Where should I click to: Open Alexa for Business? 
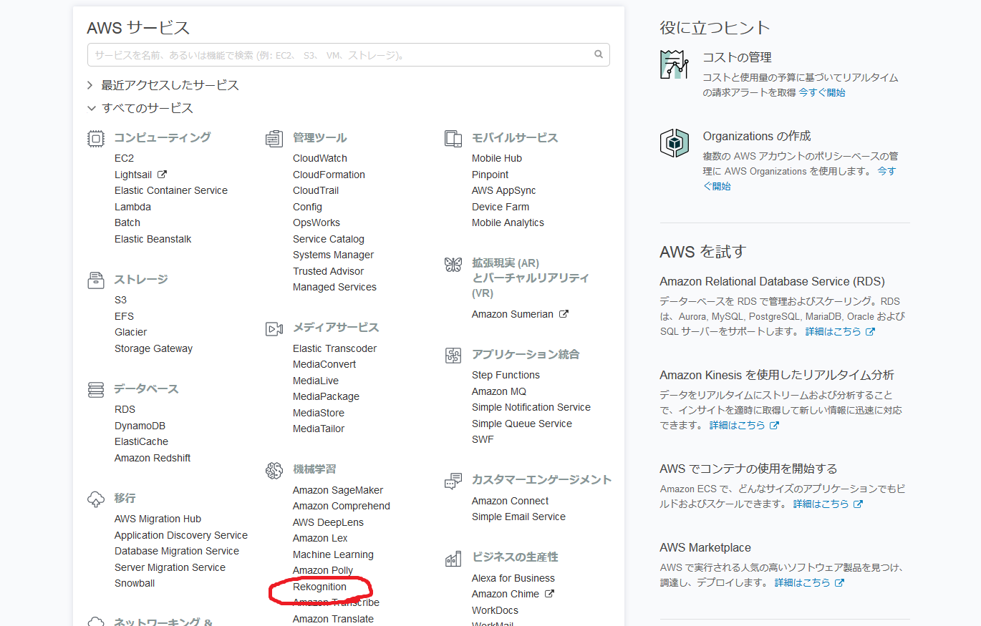[513, 578]
